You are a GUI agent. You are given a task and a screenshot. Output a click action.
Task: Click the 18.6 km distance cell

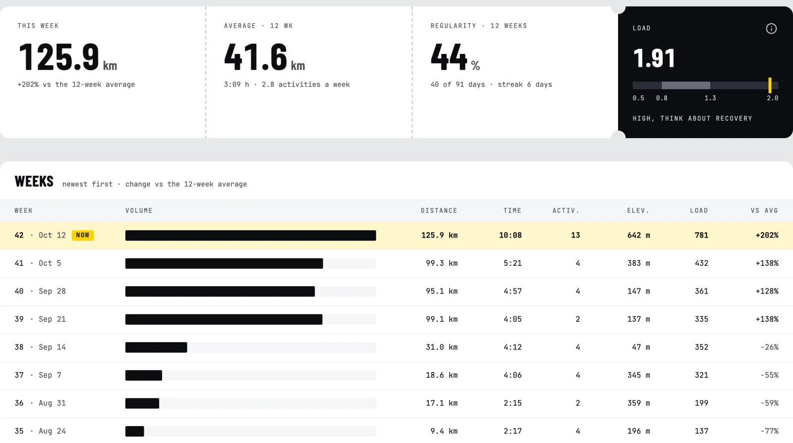(x=442, y=375)
